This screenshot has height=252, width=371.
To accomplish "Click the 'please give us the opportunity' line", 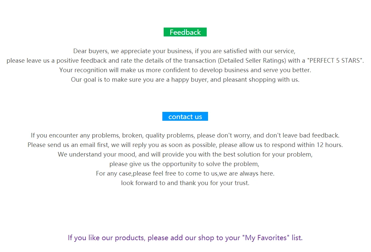I will click(184, 164).
